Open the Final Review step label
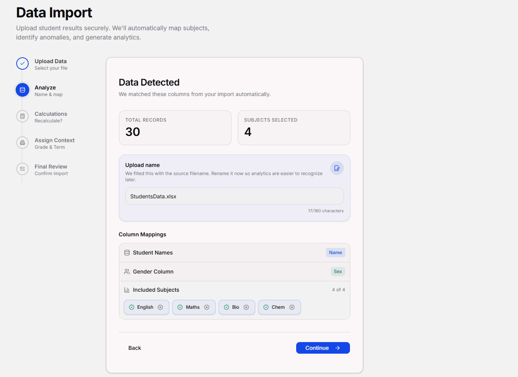This screenshot has height=377, width=518. [x=51, y=167]
